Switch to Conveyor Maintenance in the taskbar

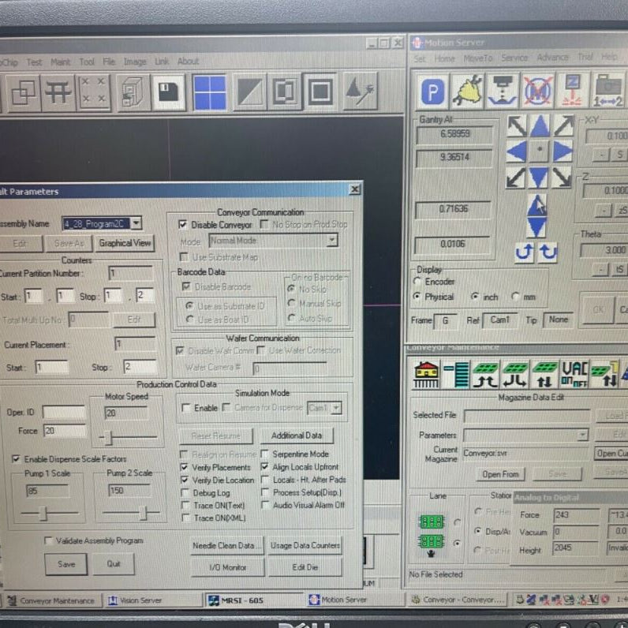[52, 600]
